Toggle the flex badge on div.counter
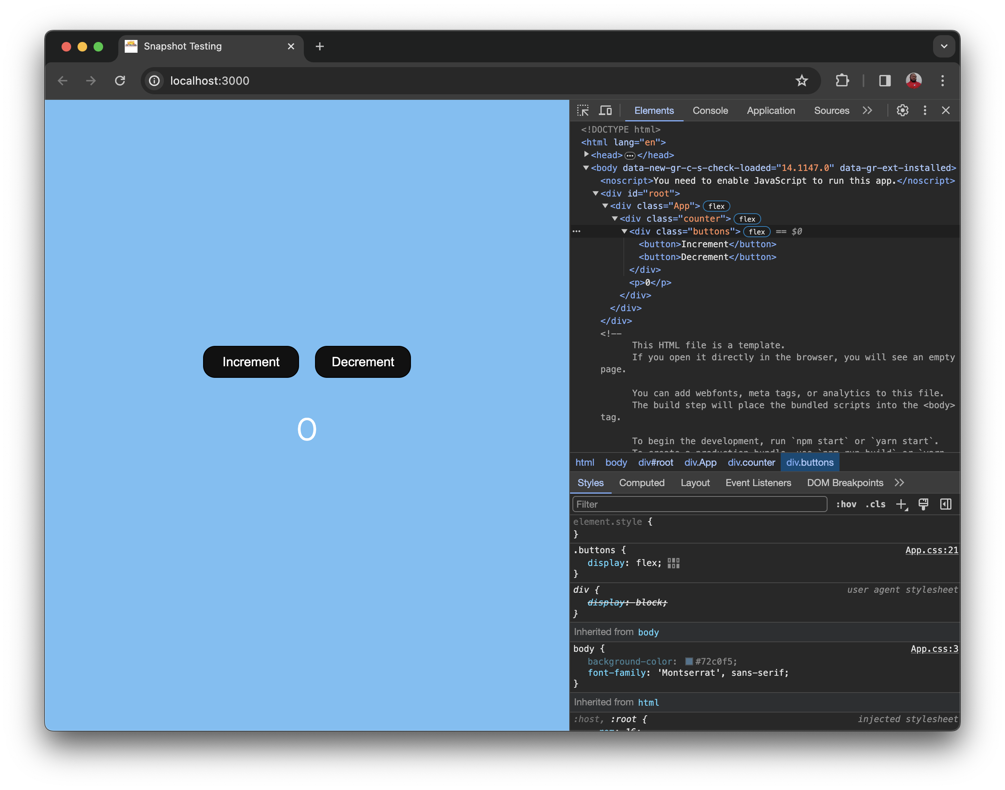 747,219
